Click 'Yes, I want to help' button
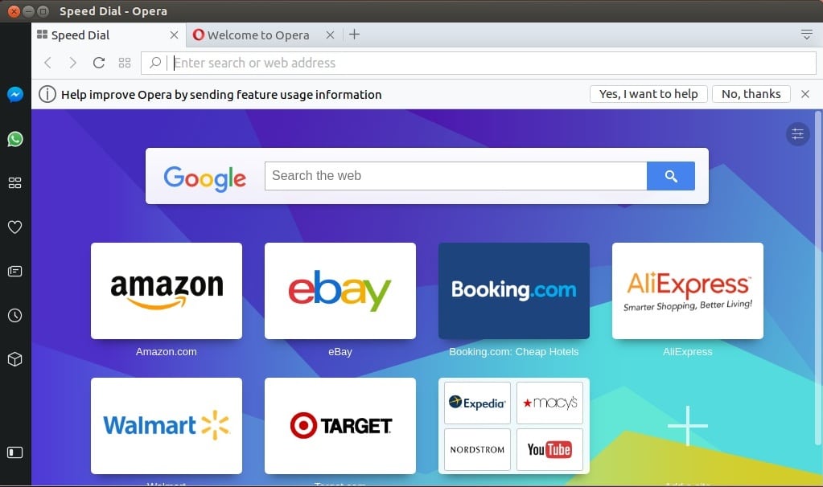 tap(648, 94)
